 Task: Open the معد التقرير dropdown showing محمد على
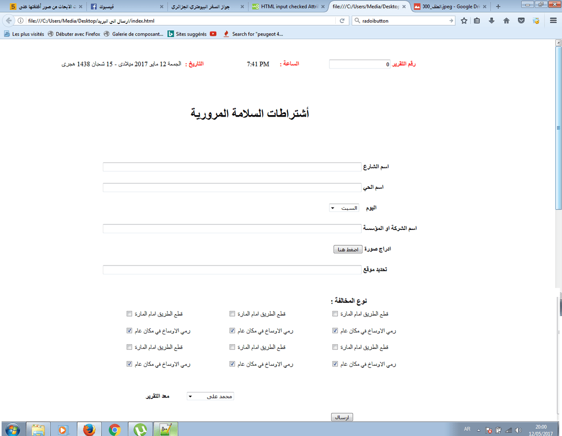tap(210, 397)
